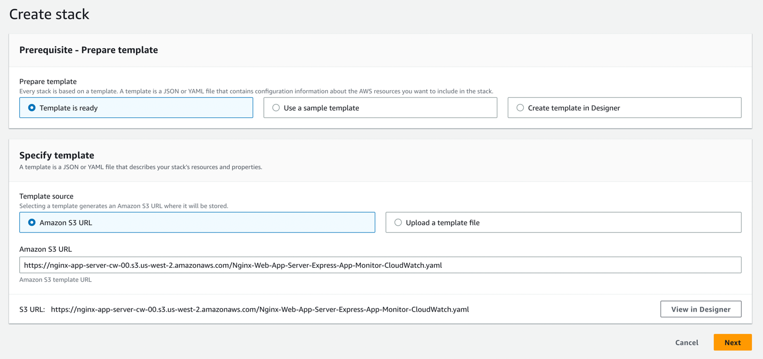Click the "Template source" field label
Screen dimensions: 763x359
point(46,196)
